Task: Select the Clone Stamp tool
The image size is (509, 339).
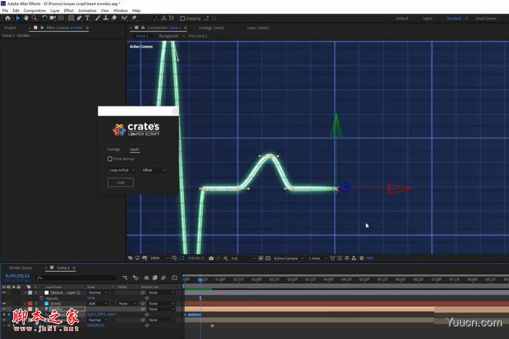Action: tap(106, 18)
